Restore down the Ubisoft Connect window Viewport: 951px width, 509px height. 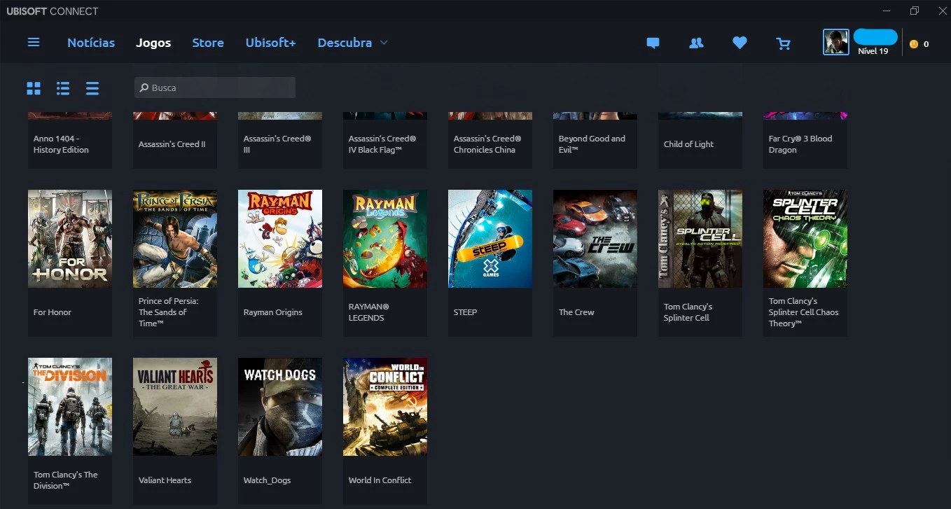point(915,11)
